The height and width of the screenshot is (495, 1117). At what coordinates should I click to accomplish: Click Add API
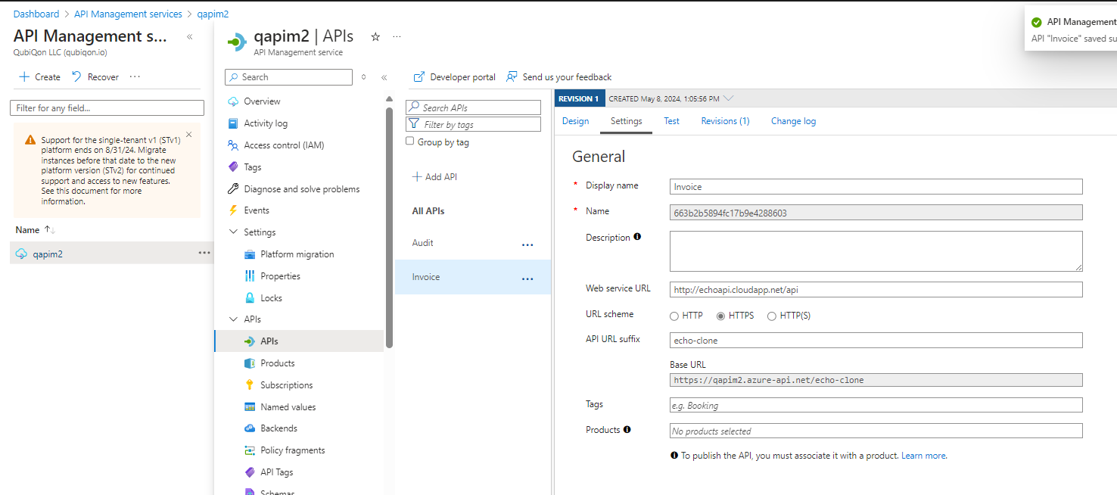coord(434,177)
